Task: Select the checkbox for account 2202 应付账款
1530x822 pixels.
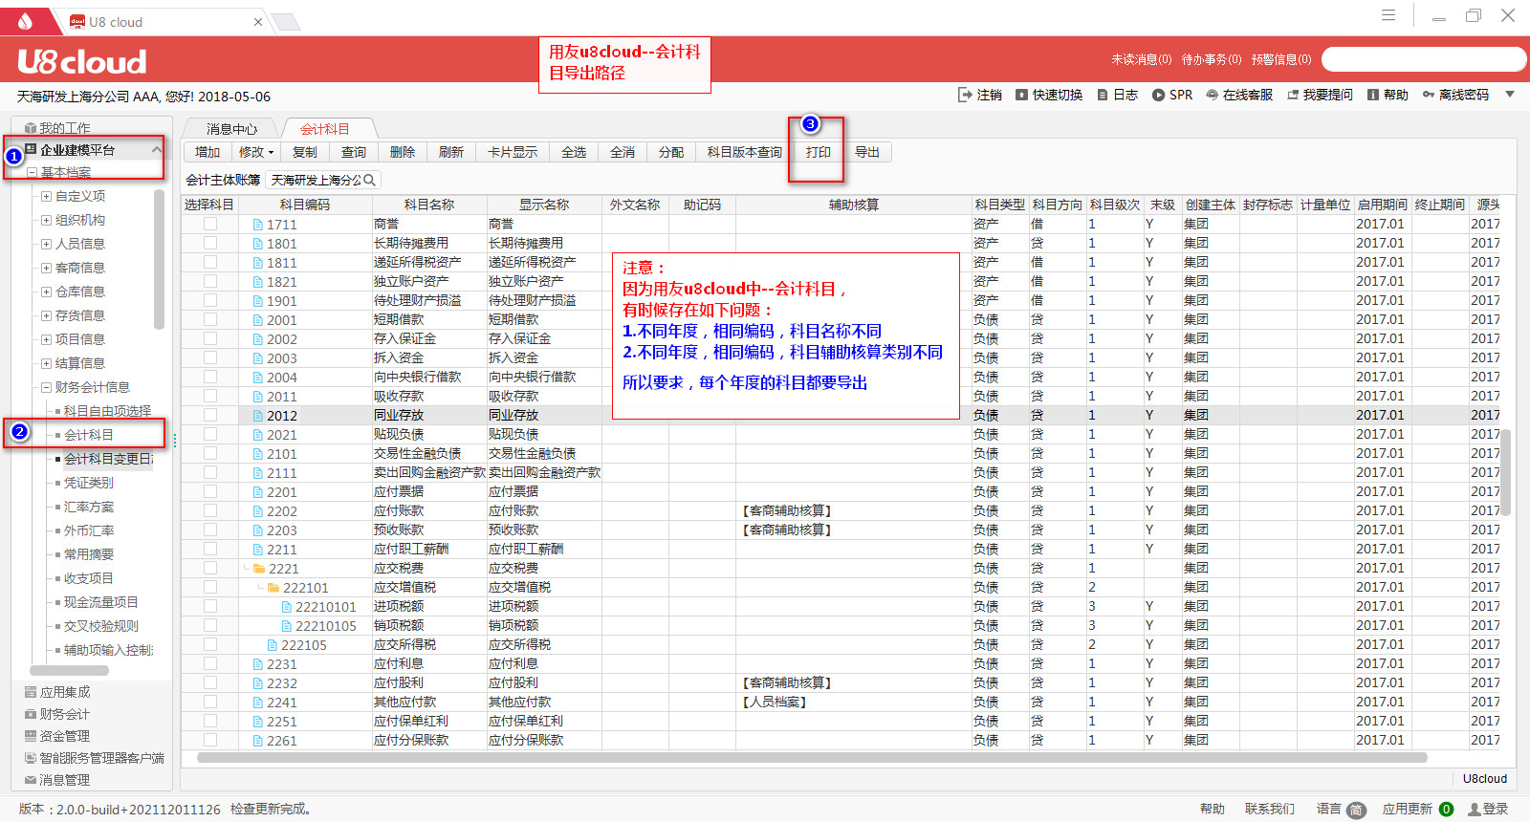Action: pyautogui.click(x=210, y=510)
